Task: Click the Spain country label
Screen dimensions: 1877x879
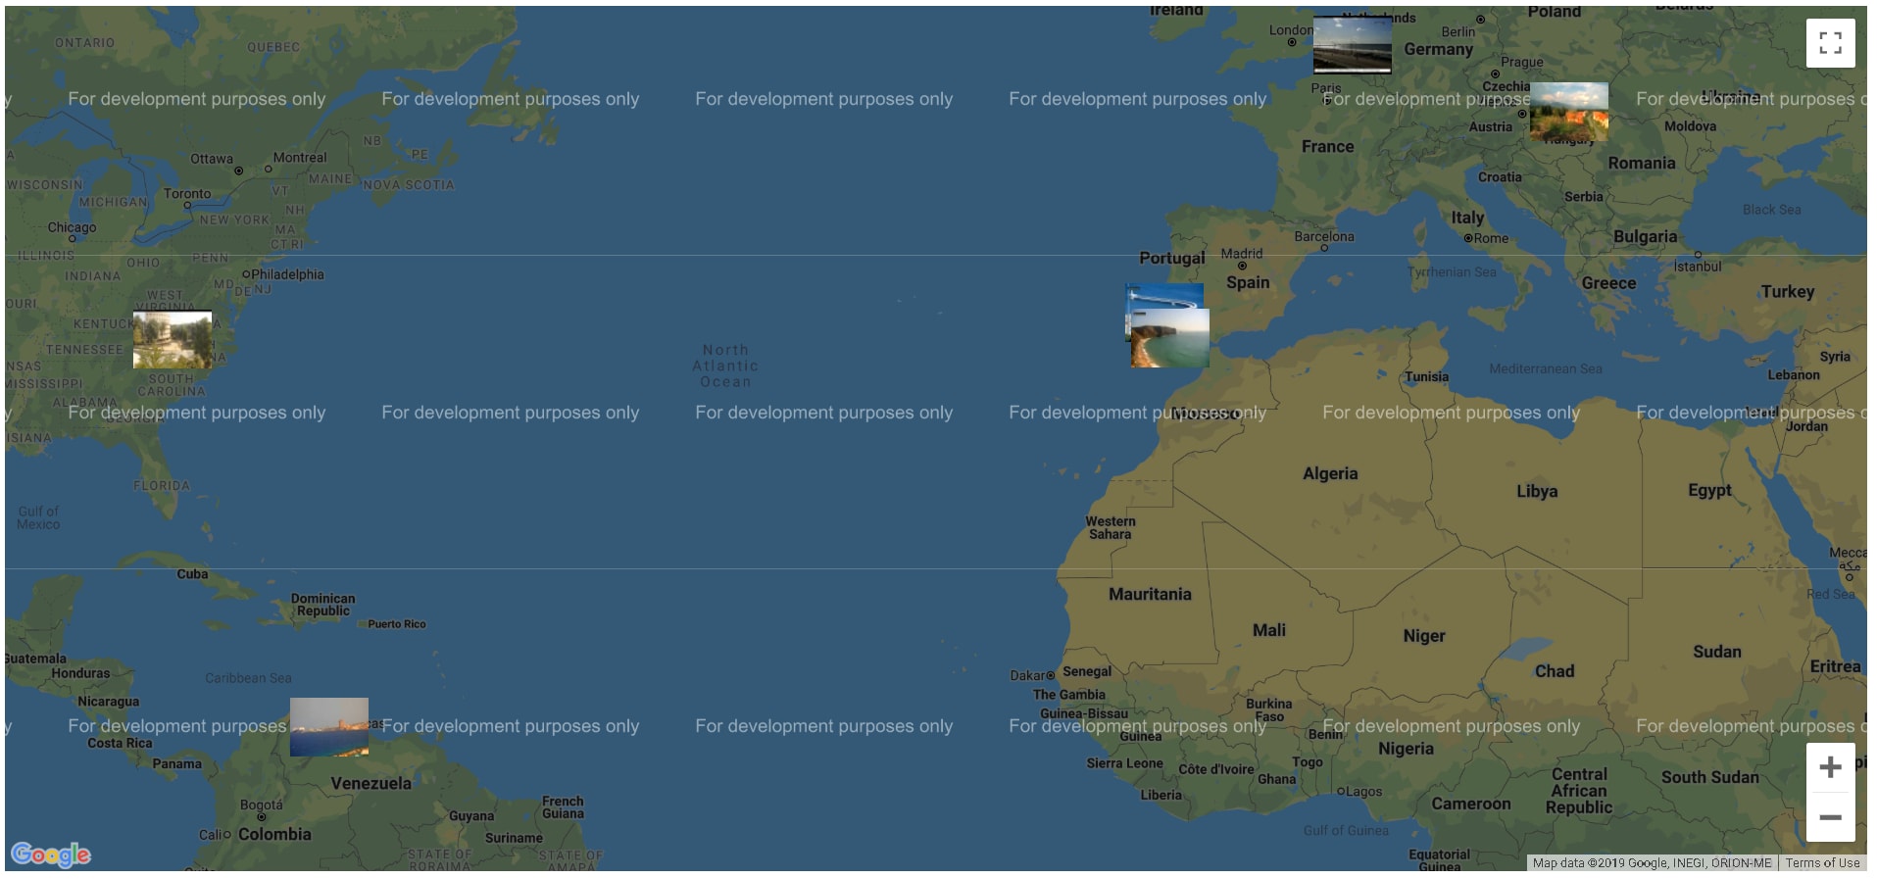Action: click(1248, 283)
